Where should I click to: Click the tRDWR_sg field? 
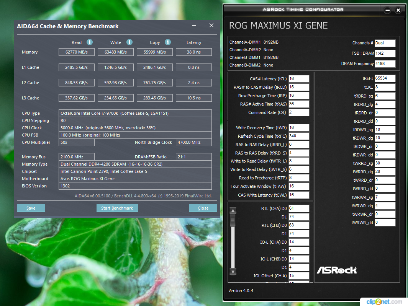[x=385, y=130]
